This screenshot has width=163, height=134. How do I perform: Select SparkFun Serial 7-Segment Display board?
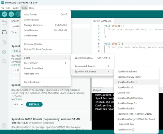click(136, 114)
